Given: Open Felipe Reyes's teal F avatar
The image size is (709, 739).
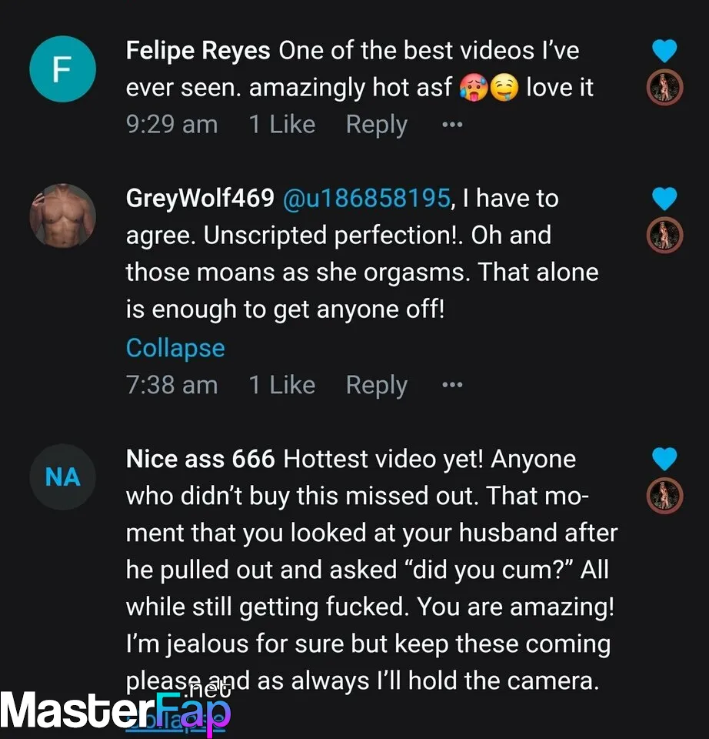Looking at the screenshot, I should (62, 70).
